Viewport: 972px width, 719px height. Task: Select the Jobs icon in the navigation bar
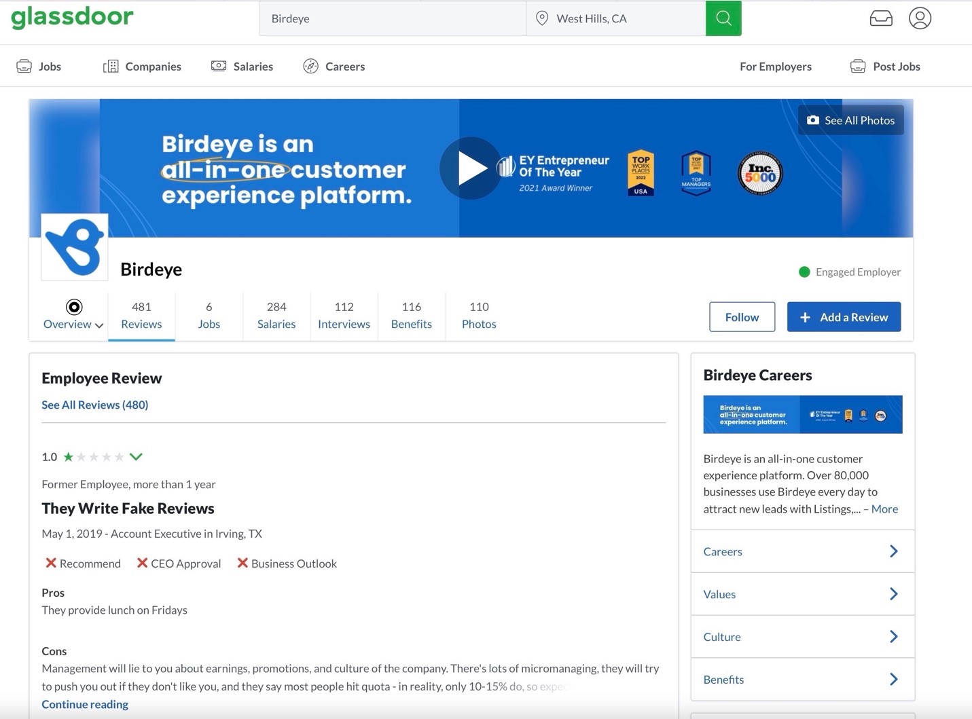click(x=24, y=66)
